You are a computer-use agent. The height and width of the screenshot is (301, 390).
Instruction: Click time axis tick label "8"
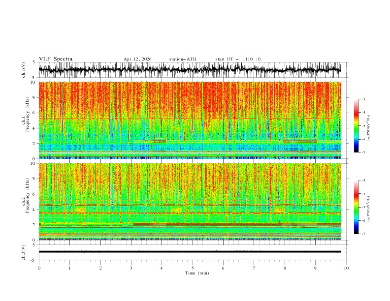pyautogui.click(x=285, y=268)
